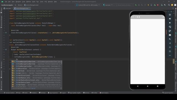The image size is (177, 100).
Task: Click the emulator side panel Back triangle
Action: (170, 43)
